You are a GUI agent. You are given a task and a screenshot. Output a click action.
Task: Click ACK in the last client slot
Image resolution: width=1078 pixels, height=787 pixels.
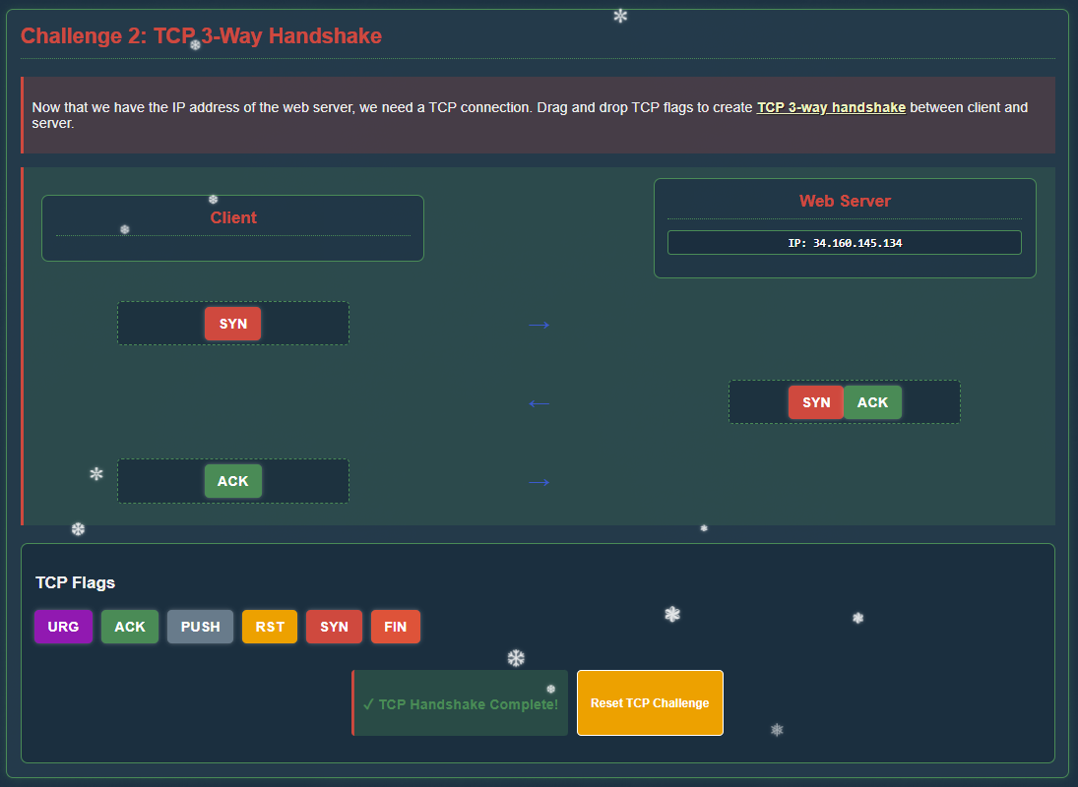(x=232, y=481)
